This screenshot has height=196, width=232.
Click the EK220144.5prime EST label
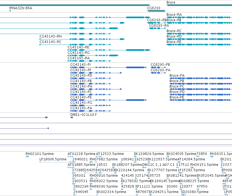[129, 170]
